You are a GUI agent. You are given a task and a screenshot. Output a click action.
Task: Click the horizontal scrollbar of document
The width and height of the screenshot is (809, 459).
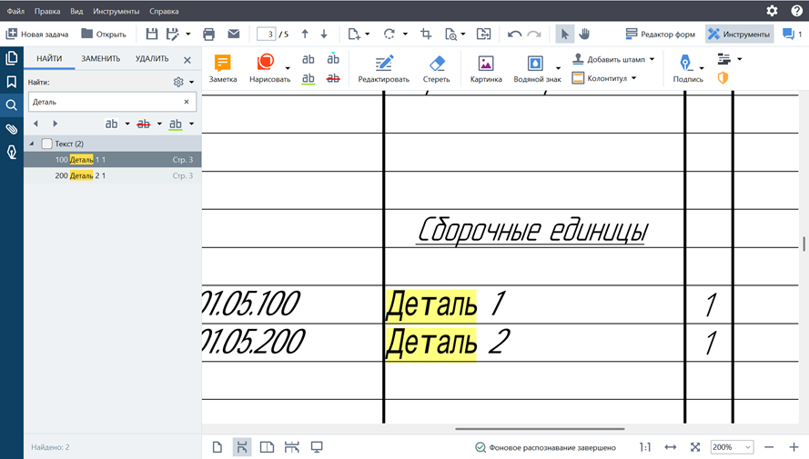[540, 429]
